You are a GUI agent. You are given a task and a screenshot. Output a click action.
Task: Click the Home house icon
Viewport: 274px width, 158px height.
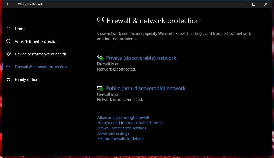click(8, 29)
